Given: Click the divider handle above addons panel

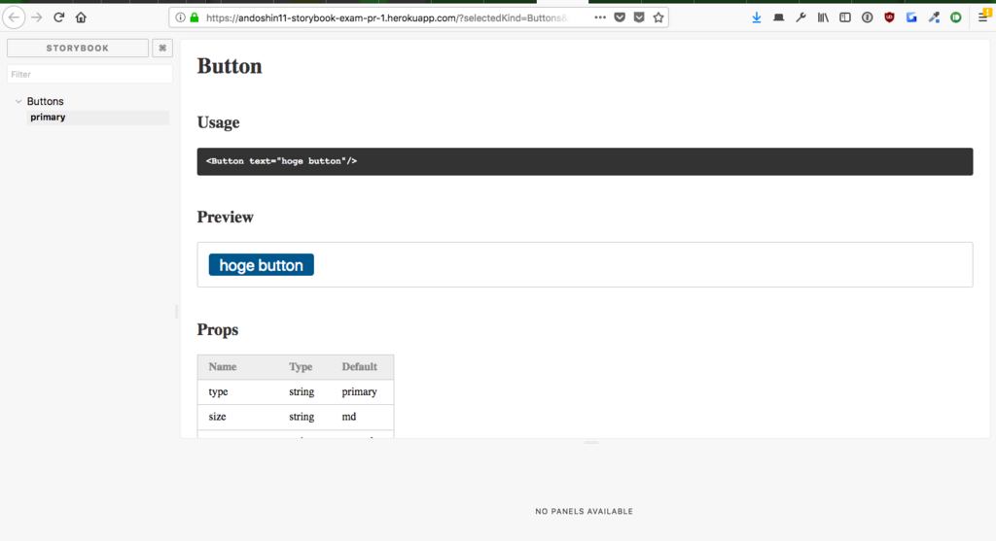Looking at the screenshot, I should coord(591,442).
